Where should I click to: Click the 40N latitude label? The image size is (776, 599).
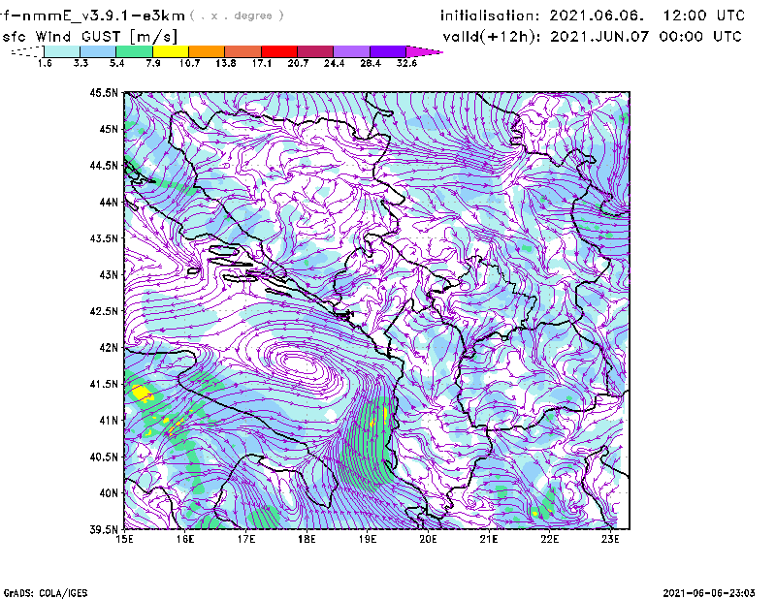coord(109,493)
